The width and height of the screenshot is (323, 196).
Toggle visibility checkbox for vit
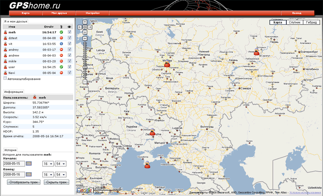(69, 44)
